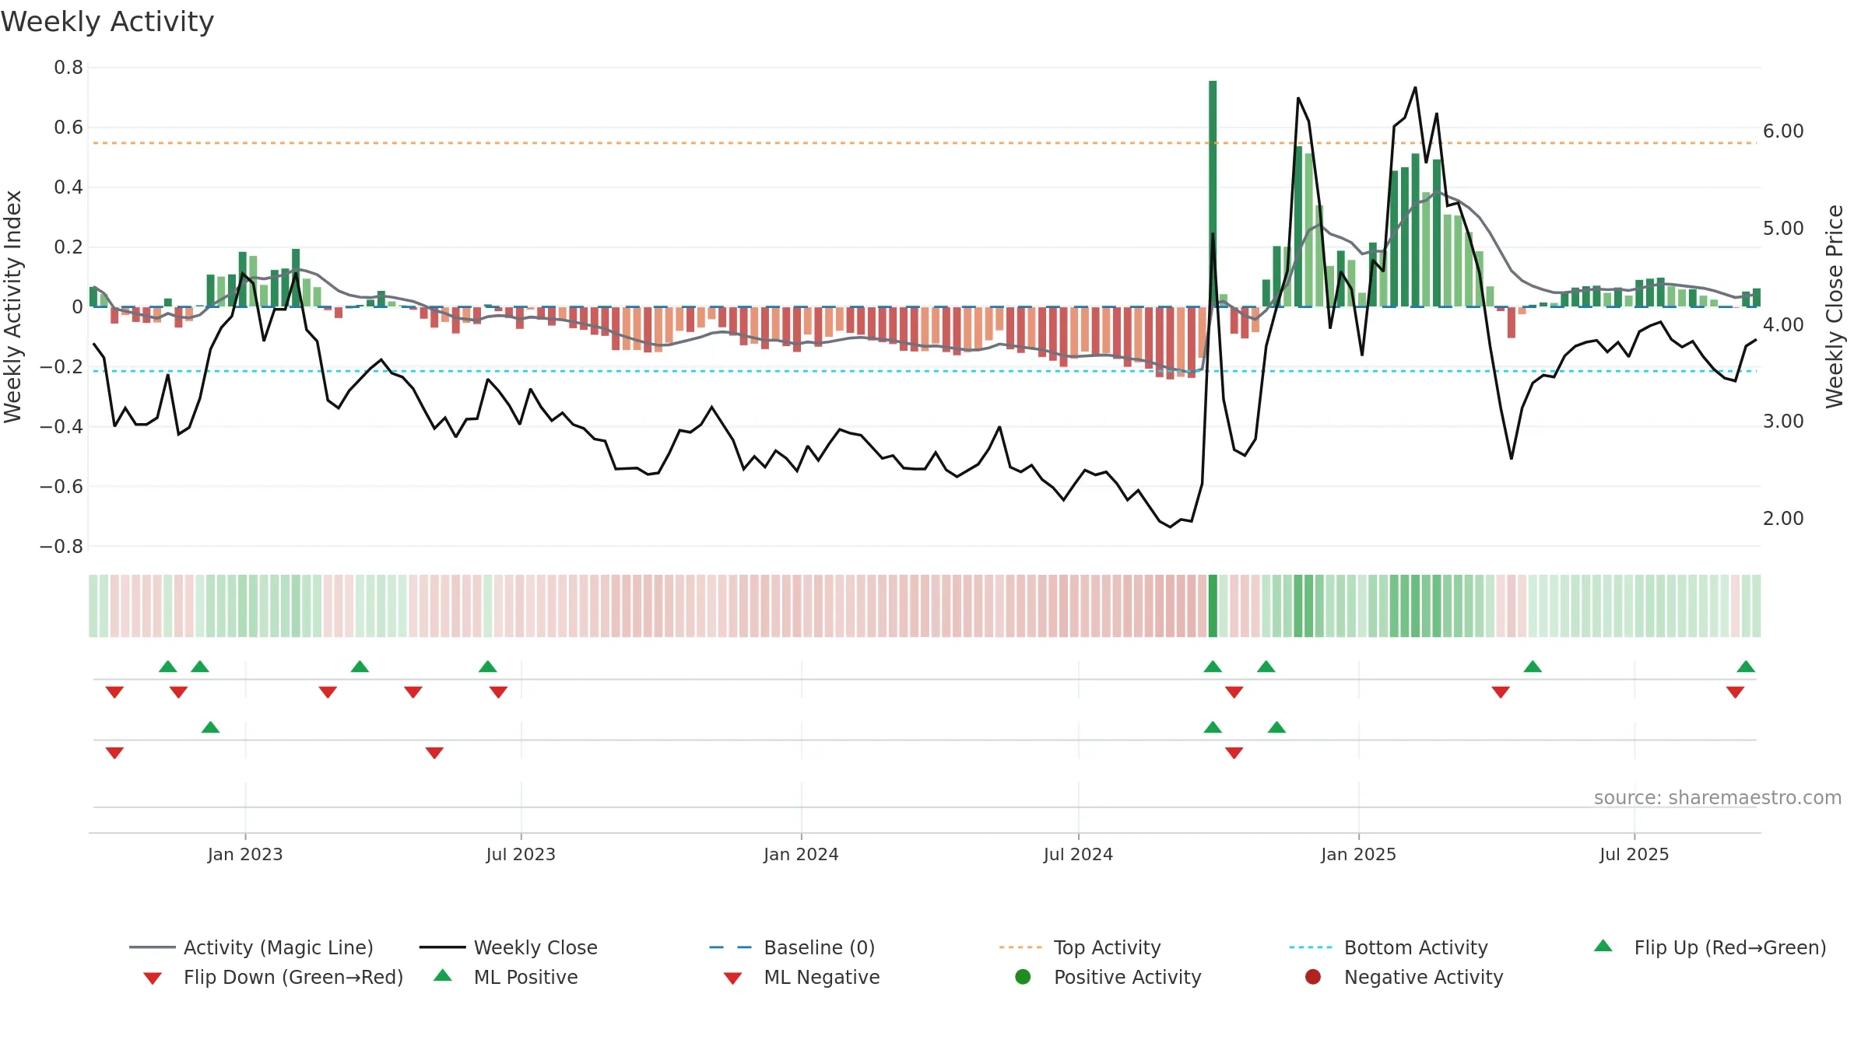Click the '3.00' price axis tick
The image size is (1868, 1050).
pyautogui.click(x=1783, y=422)
